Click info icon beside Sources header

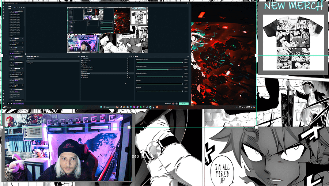pyautogui.click(x=87, y=56)
